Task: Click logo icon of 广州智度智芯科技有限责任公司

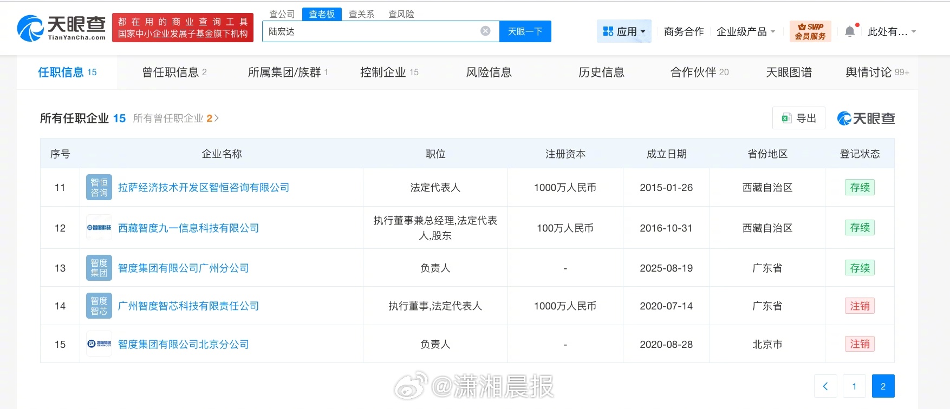Action: [x=99, y=306]
